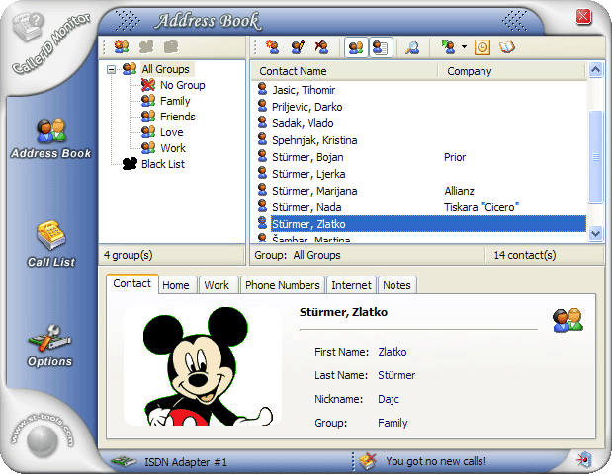The height and width of the screenshot is (474, 612).
Task: Click the edit group toolbar icon
Action: click(146, 46)
